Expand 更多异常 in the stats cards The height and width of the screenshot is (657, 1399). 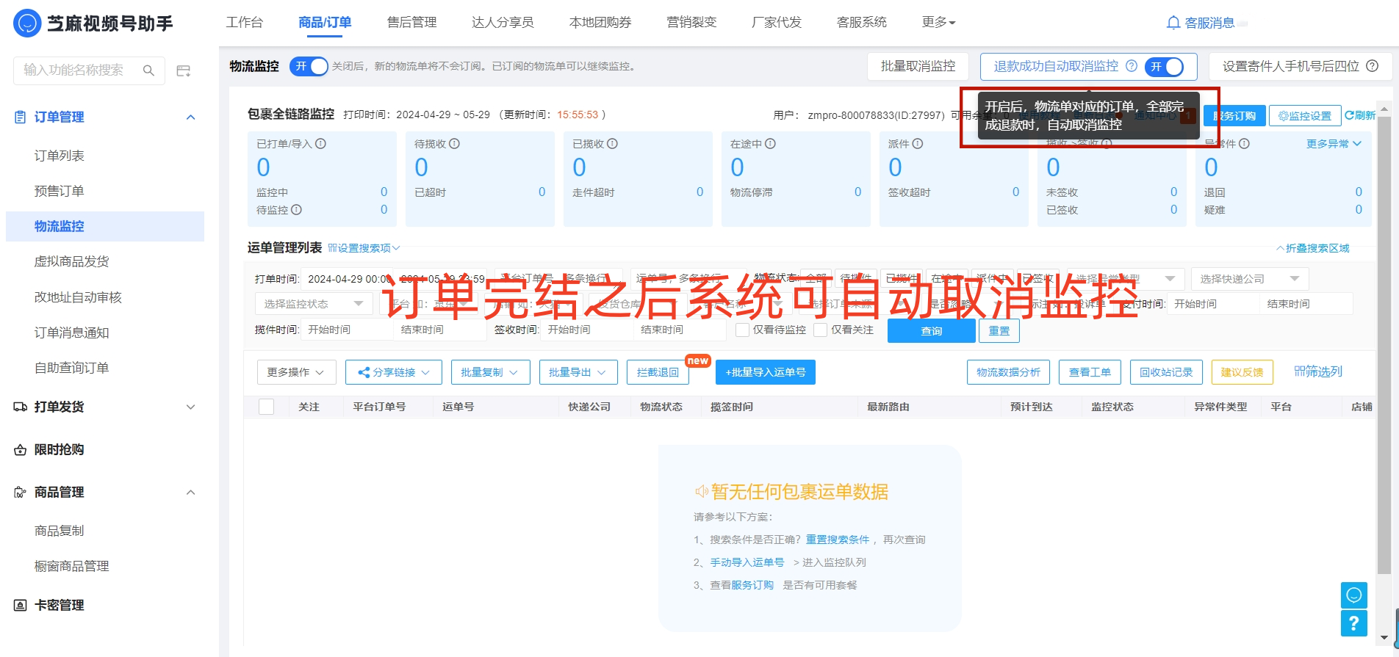1334,144
